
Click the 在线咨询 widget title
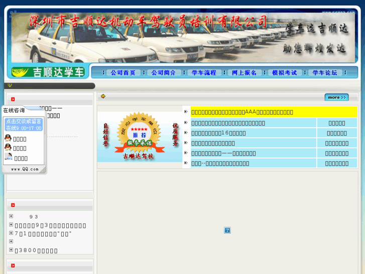(14, 111)
